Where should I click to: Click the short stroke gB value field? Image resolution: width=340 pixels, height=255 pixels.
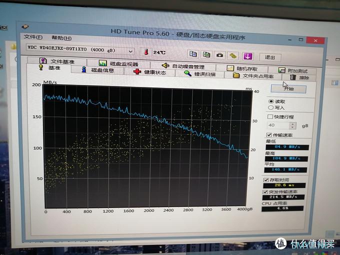[x=277, y=125]
